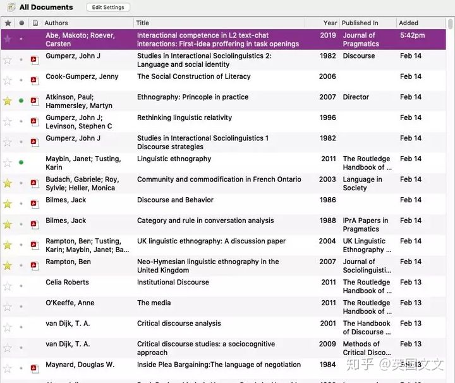Sort by the read/unread dot column header

(21, 23)
